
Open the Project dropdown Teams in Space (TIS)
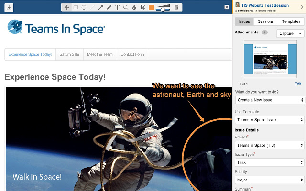[x=270, y=145]
